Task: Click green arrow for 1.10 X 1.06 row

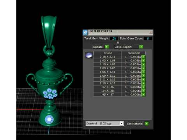Action: pyautogui.click(x=143, y=65)
